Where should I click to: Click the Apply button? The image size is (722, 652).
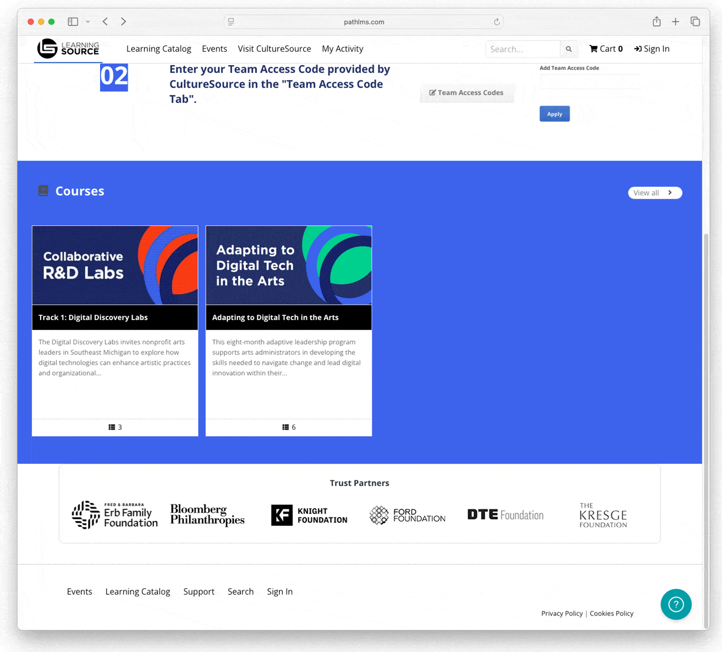(x=555, y=114)
